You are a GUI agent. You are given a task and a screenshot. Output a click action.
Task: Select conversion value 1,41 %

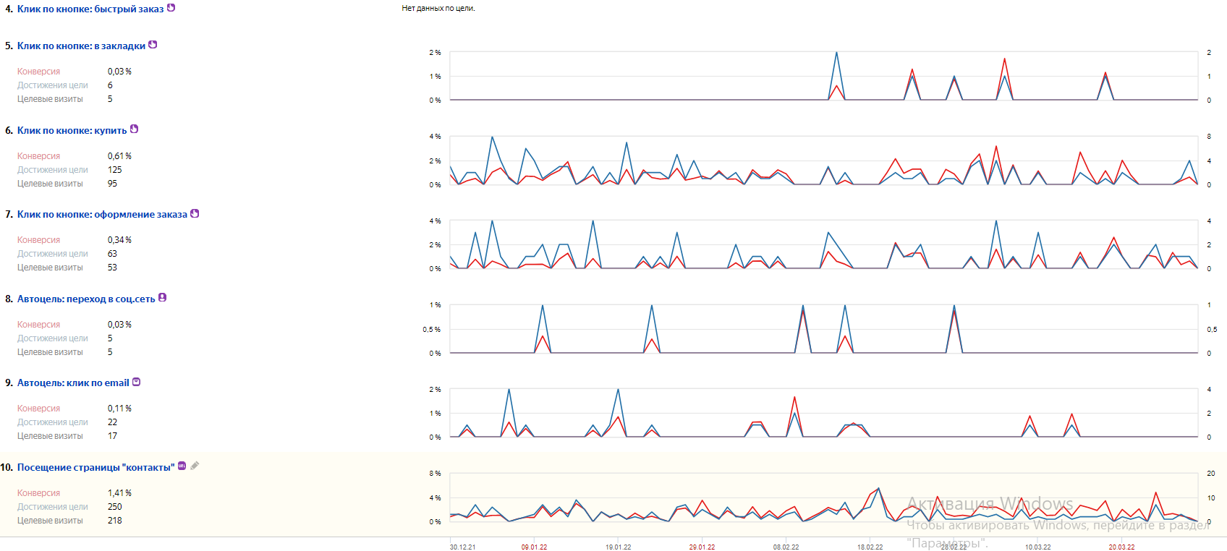coord(119,493)
